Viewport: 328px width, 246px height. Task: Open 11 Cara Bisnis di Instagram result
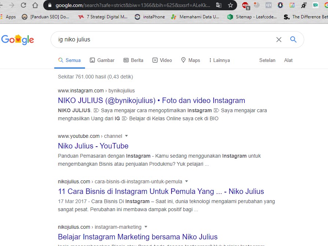[161, 191]
